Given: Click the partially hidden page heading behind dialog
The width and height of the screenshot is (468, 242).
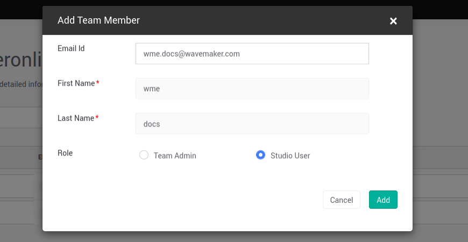Looking at the screenshot, I should (22, 60).
